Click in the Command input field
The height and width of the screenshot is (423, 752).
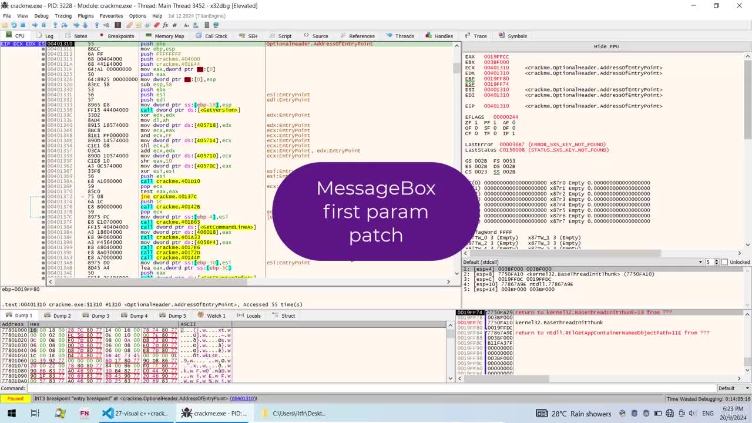(x=371, y=388)
